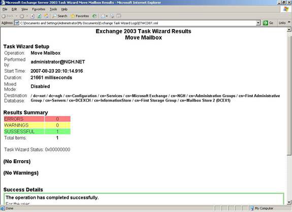
Task: Click 'The operation has completed successfully' text
Action: [x=52, y=197]
